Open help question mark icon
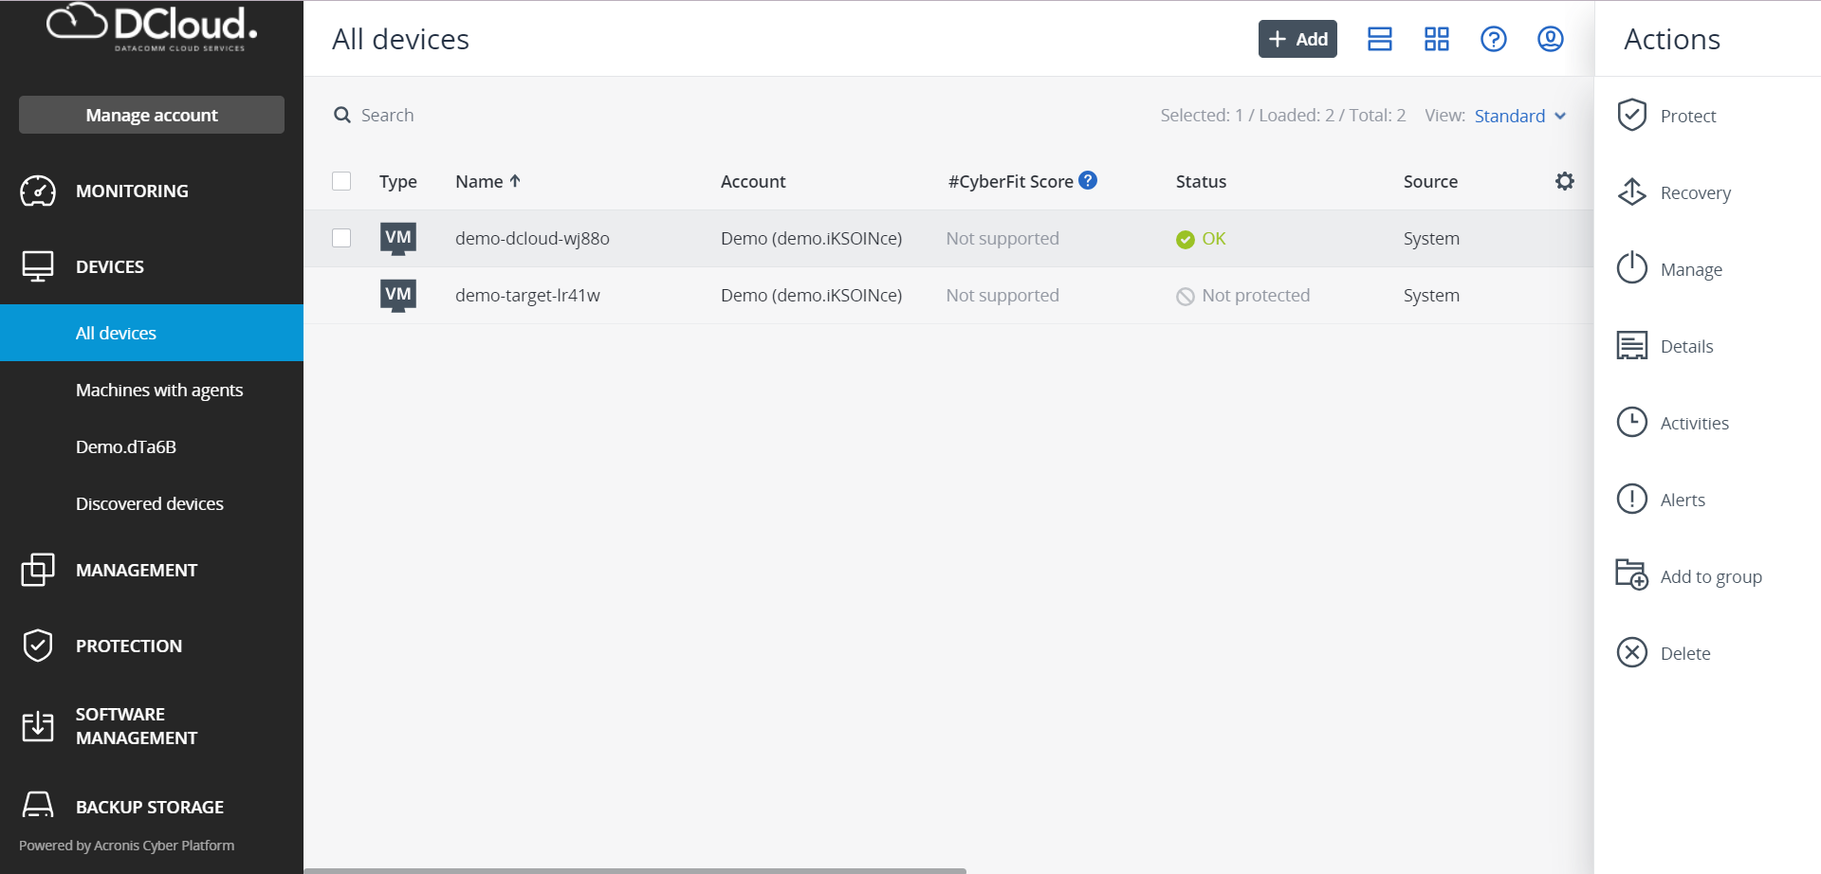 point(1493,39)
